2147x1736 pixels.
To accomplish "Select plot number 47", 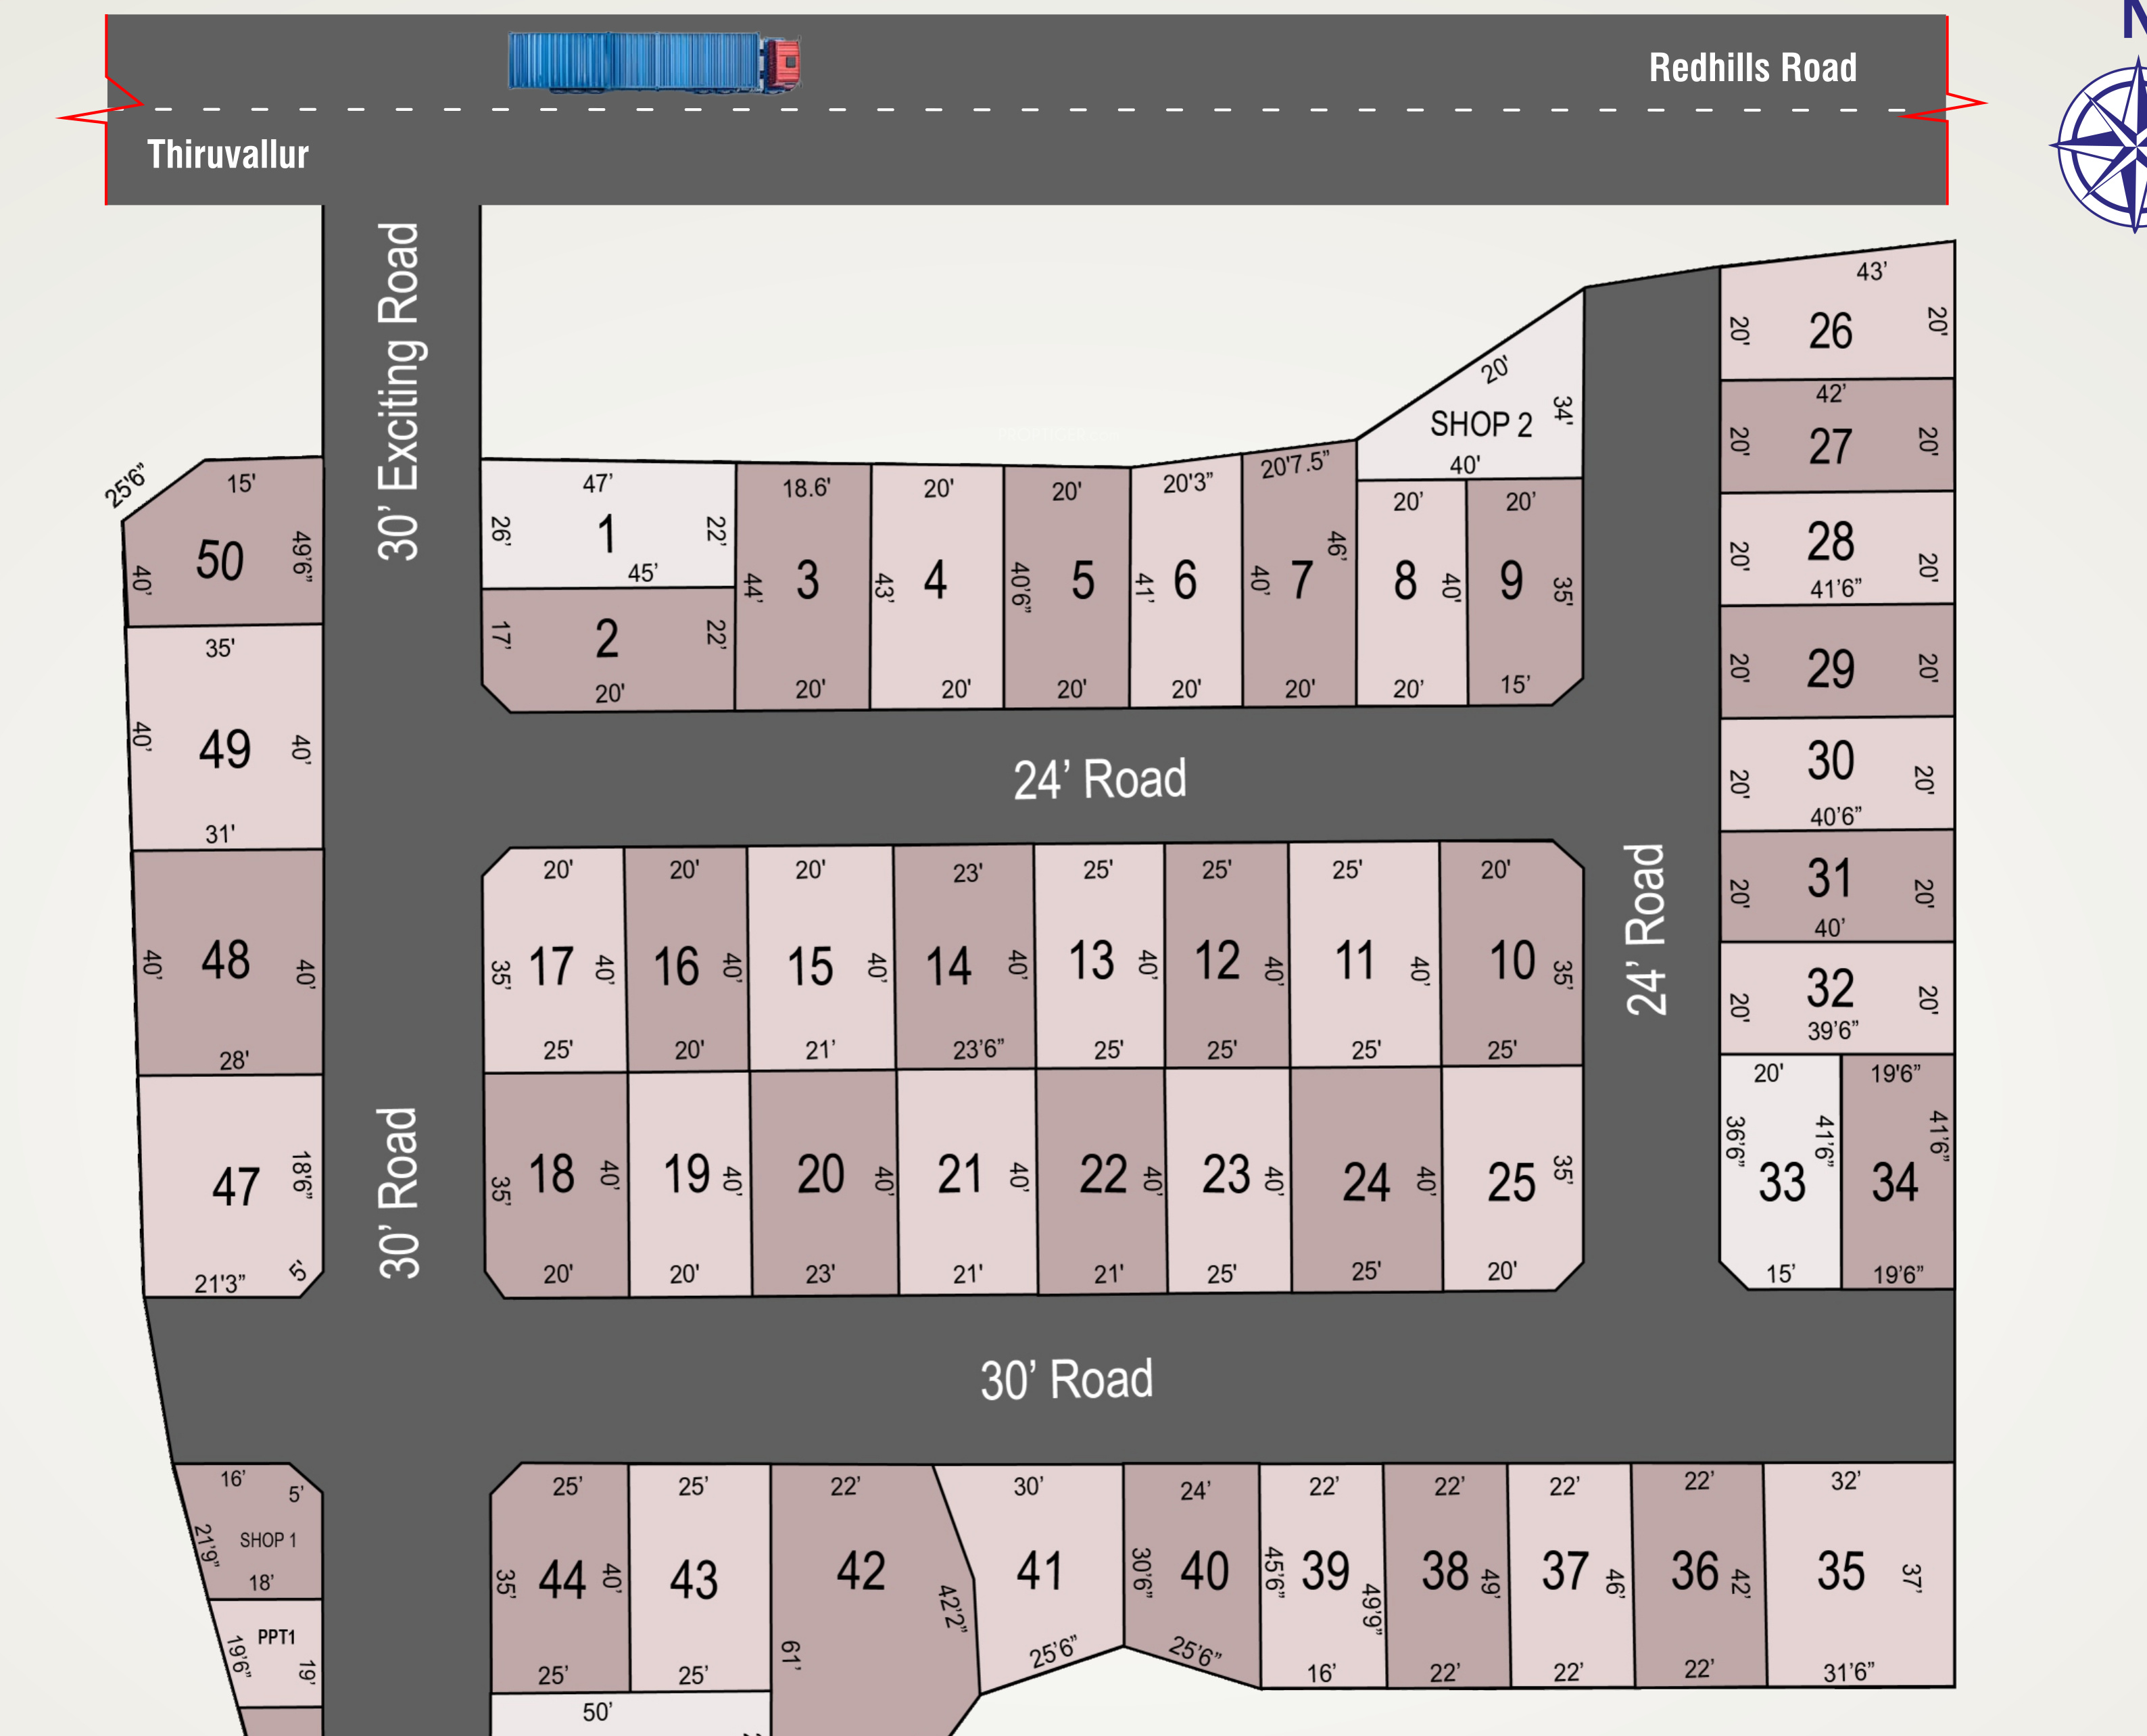I will click(235, 1186).
